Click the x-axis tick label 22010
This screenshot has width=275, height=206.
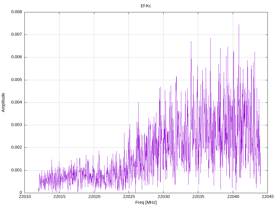(x=25, y=197)
